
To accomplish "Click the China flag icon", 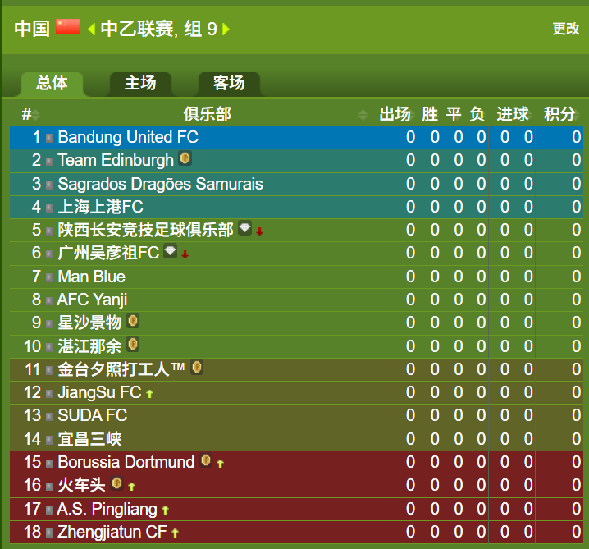I will pyautogui.click(x=68, y=27).
